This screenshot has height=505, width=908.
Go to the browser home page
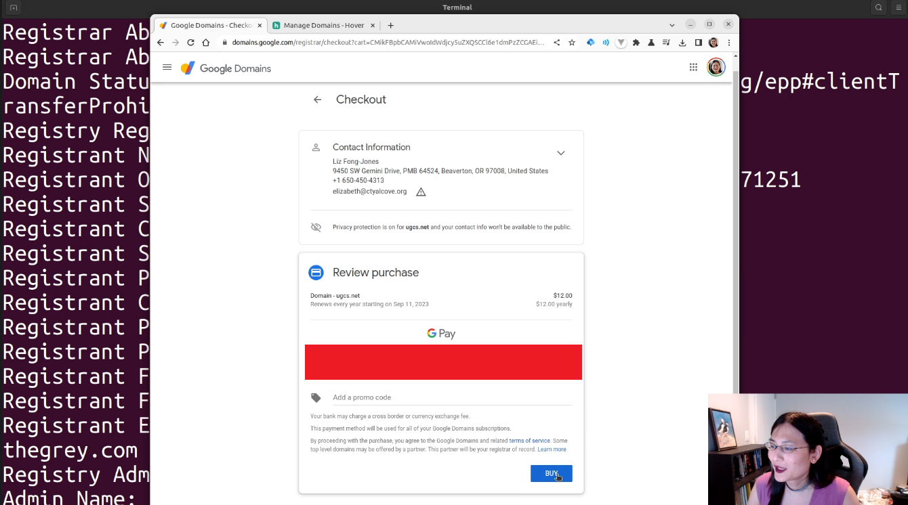[206, 42]
